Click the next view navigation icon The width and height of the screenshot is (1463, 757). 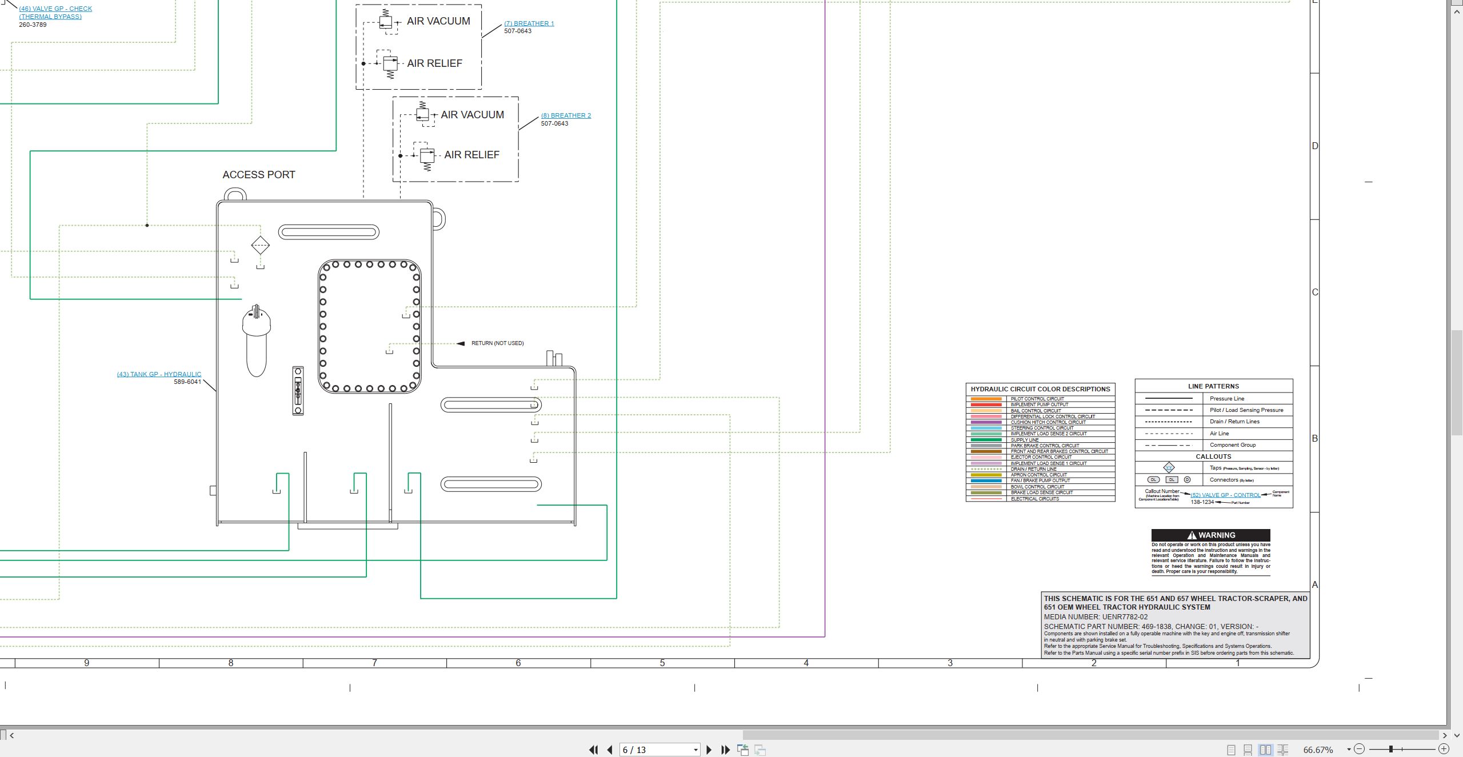[x=760, y=750]
